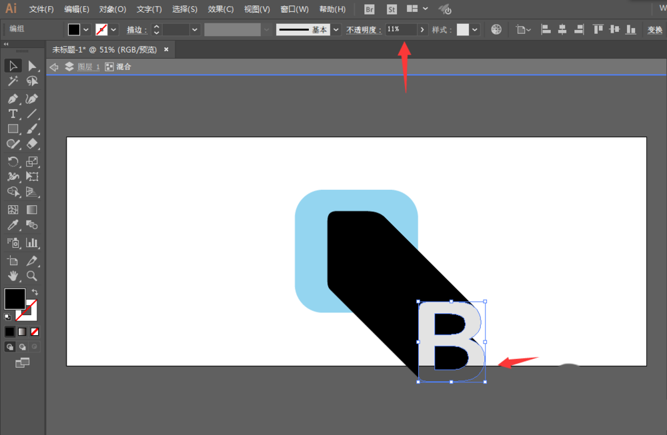Screen dimensions: 667x435
Task: Select the Gradient tool
Action: pyautogui.click(x=32, y=209)
